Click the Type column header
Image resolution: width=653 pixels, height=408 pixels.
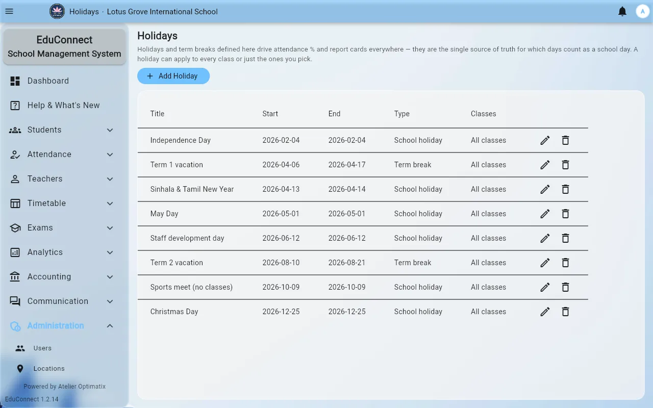(402, 114)
